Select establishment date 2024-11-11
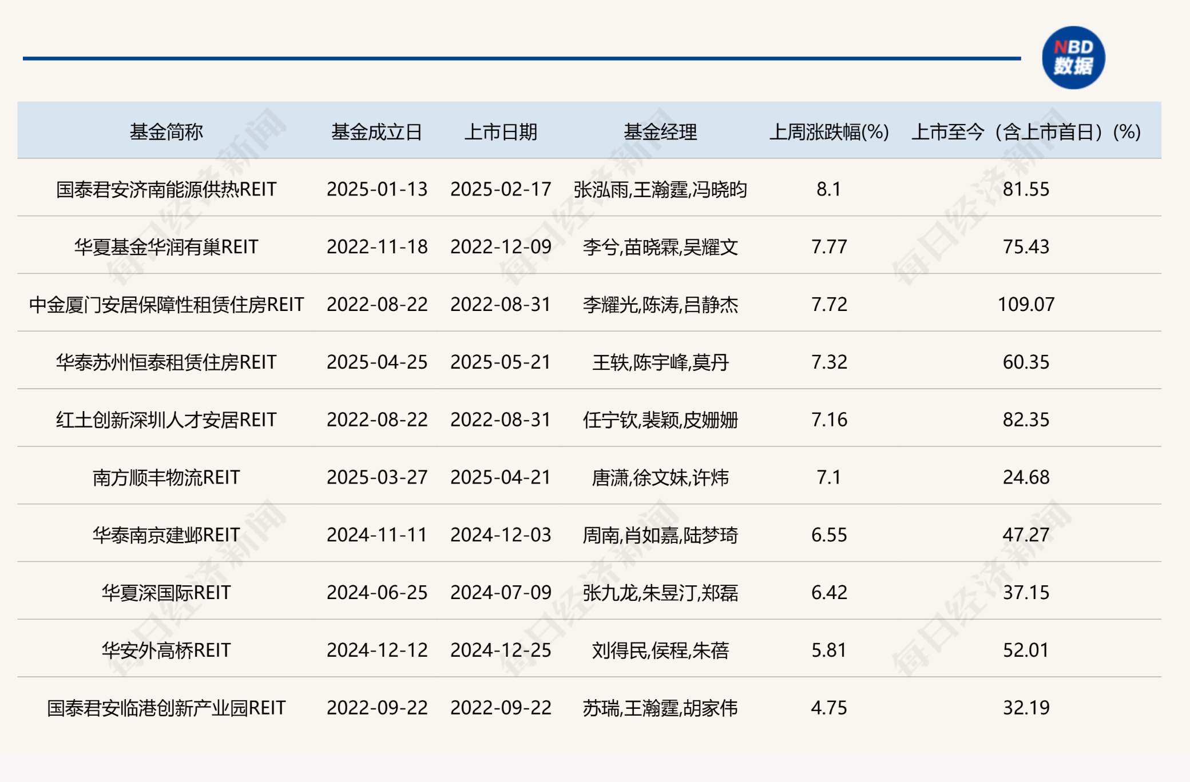Viewport: 1190px width, 782px height. click(x=377, y=535)
